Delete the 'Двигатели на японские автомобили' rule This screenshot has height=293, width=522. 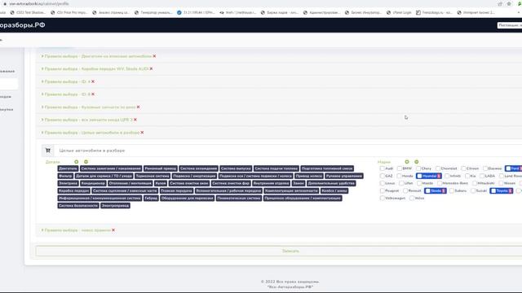(154, 56)
